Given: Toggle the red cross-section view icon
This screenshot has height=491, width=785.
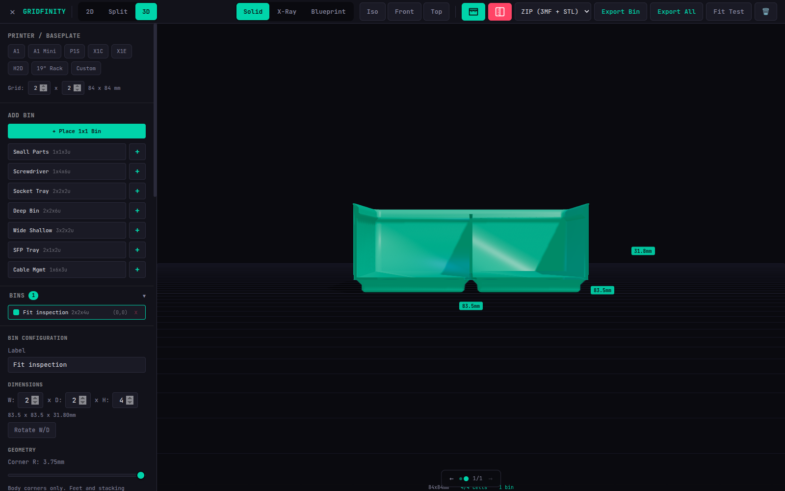Looking at the screenshot, I should (x=500, y=12).
